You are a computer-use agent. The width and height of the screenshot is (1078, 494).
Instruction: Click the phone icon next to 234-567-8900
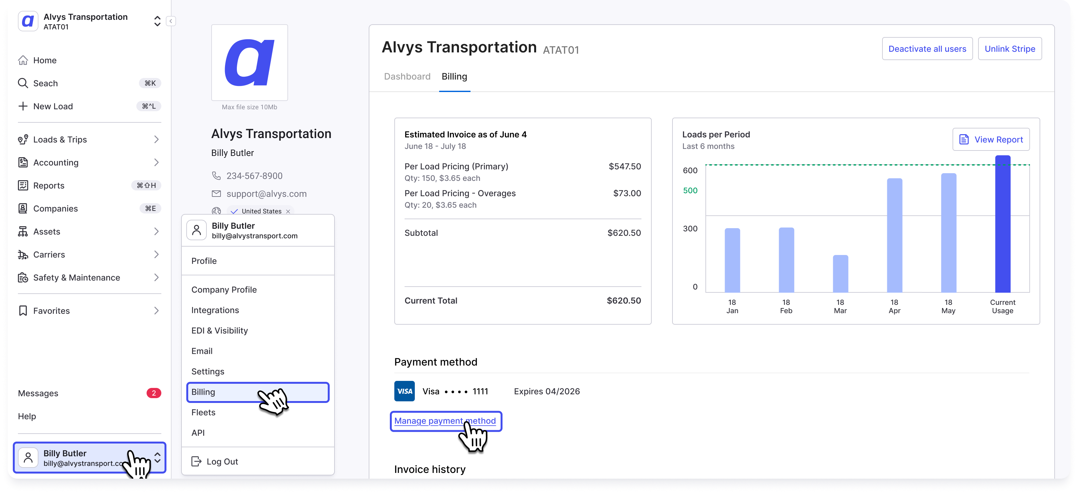216,175
